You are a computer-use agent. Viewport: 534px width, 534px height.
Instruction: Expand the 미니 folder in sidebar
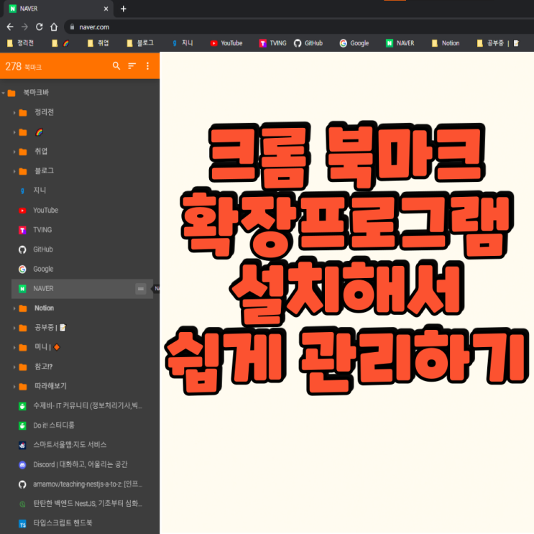14,348
